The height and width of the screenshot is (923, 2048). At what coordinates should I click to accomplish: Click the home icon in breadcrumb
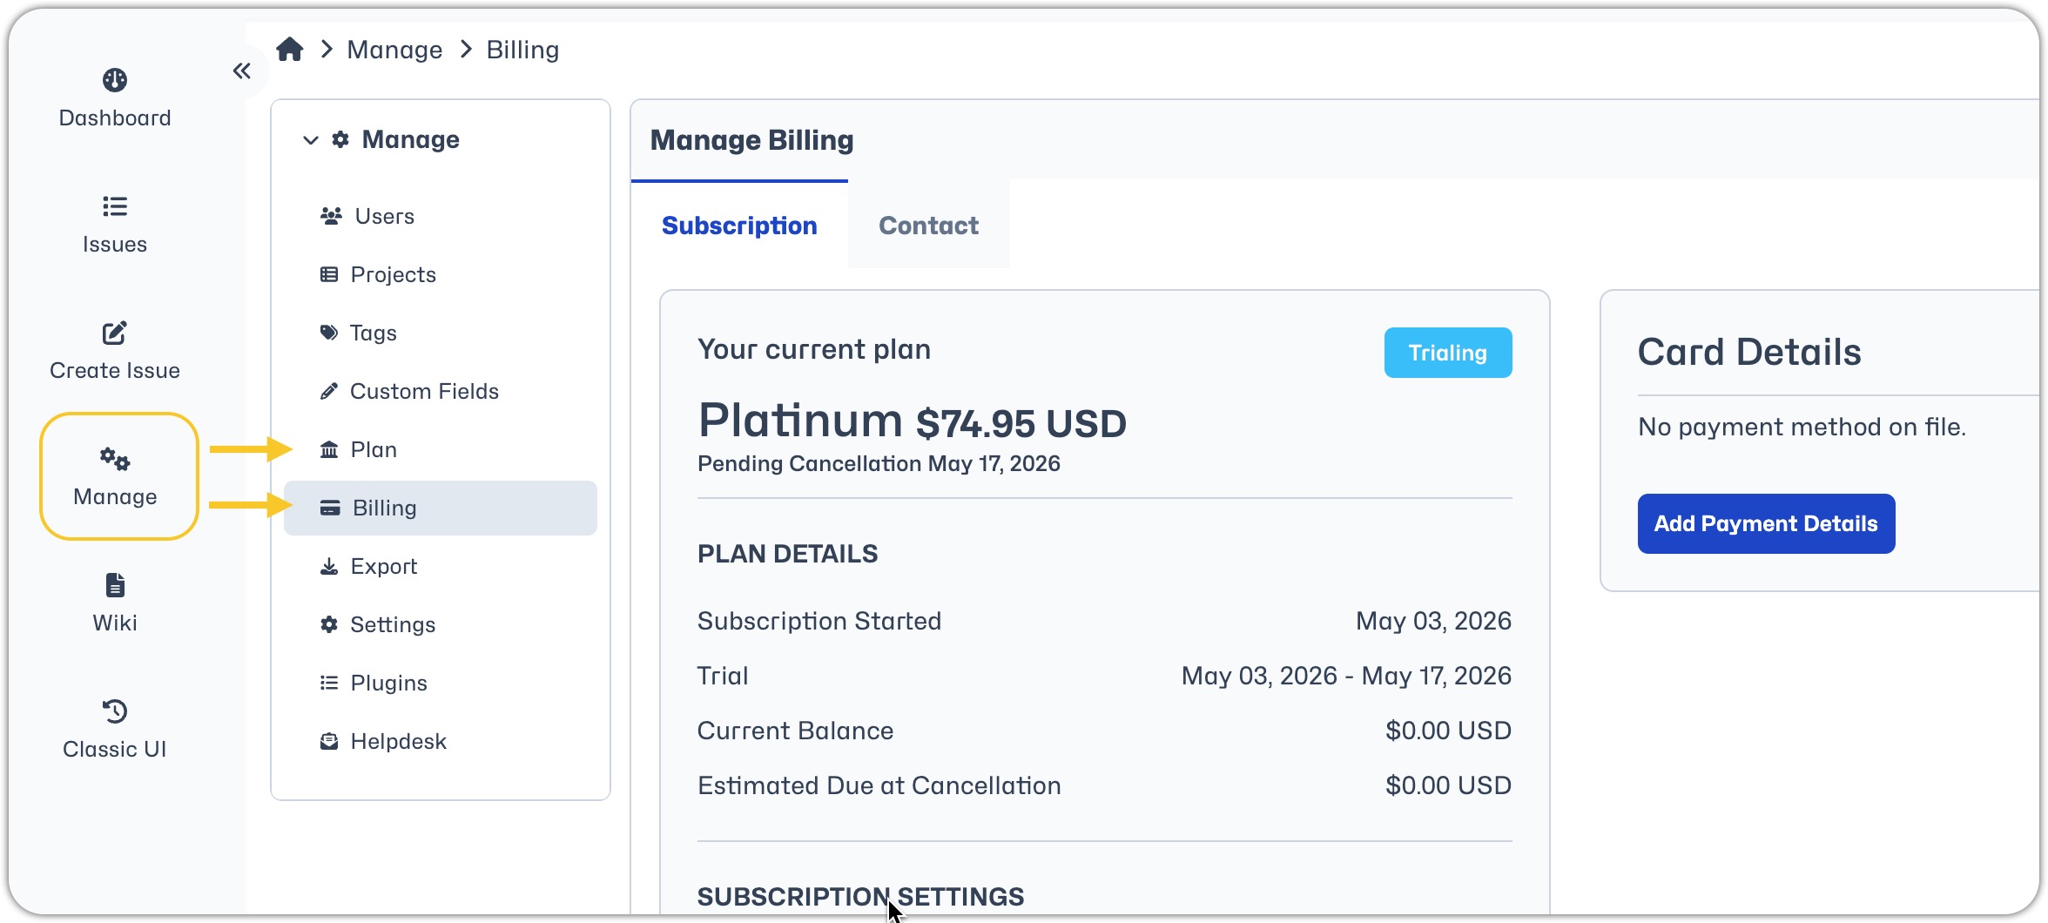point(290,50)
